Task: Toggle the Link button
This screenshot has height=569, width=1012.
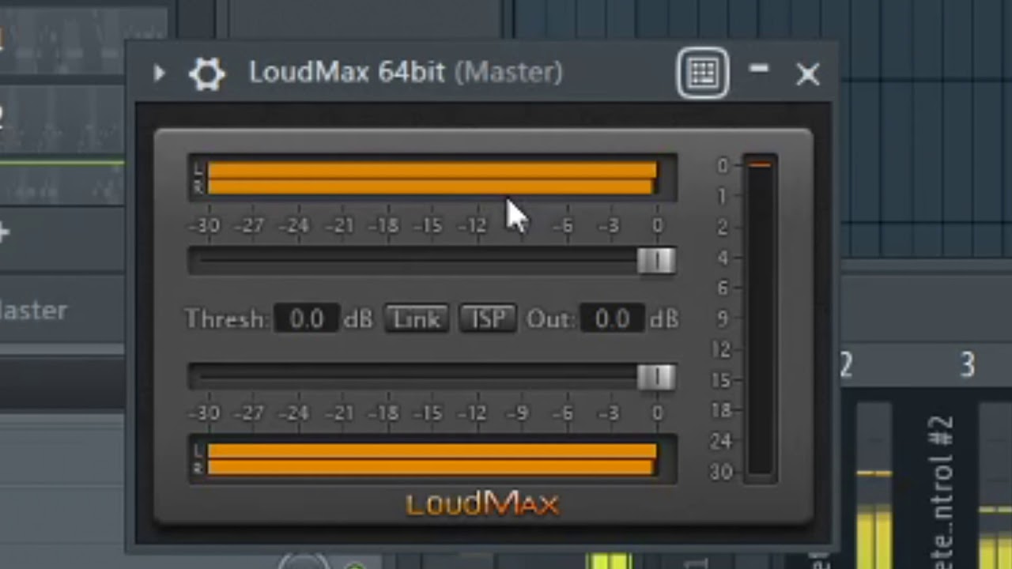Action: [417, 318]
